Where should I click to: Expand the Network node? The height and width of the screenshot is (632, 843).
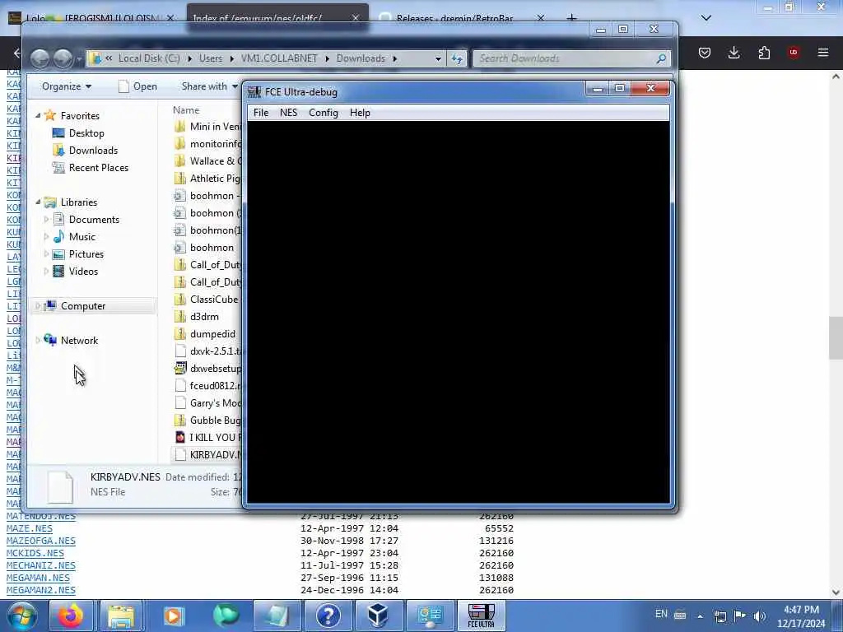[38, 340]
